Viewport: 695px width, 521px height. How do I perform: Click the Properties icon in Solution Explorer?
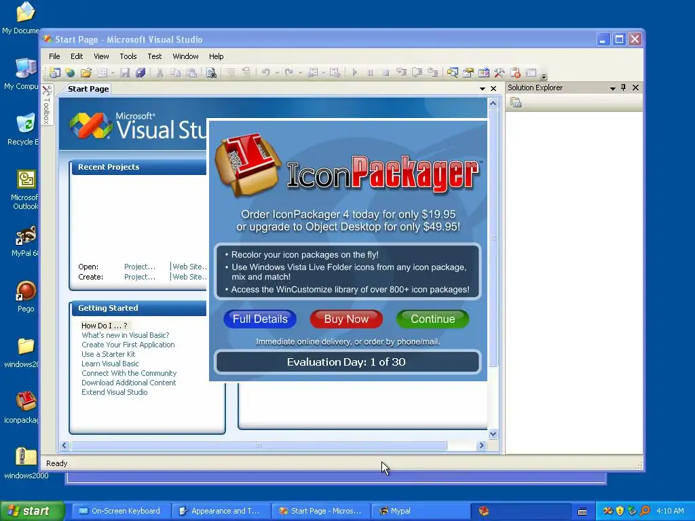point(516,103)
